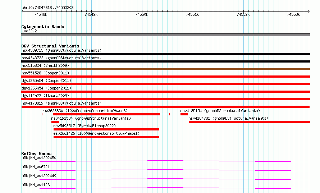Image resolution: width=320 pixels, height=193 pixels.
Task: Select the 74553k ruler tick label
Action: point(293,14)
